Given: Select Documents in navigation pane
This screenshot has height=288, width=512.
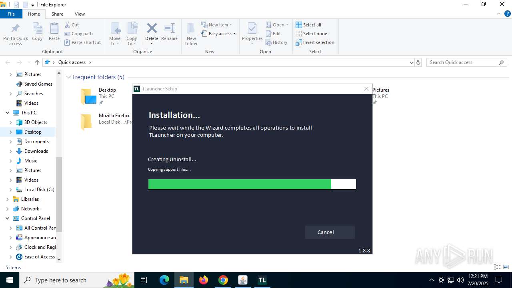Looking at the screenshot, I should [36, 142].
